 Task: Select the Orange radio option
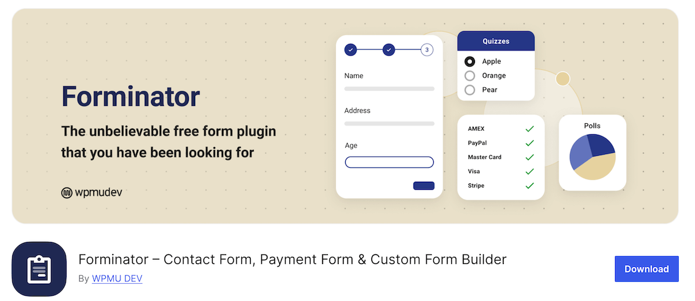pos(470,76)
